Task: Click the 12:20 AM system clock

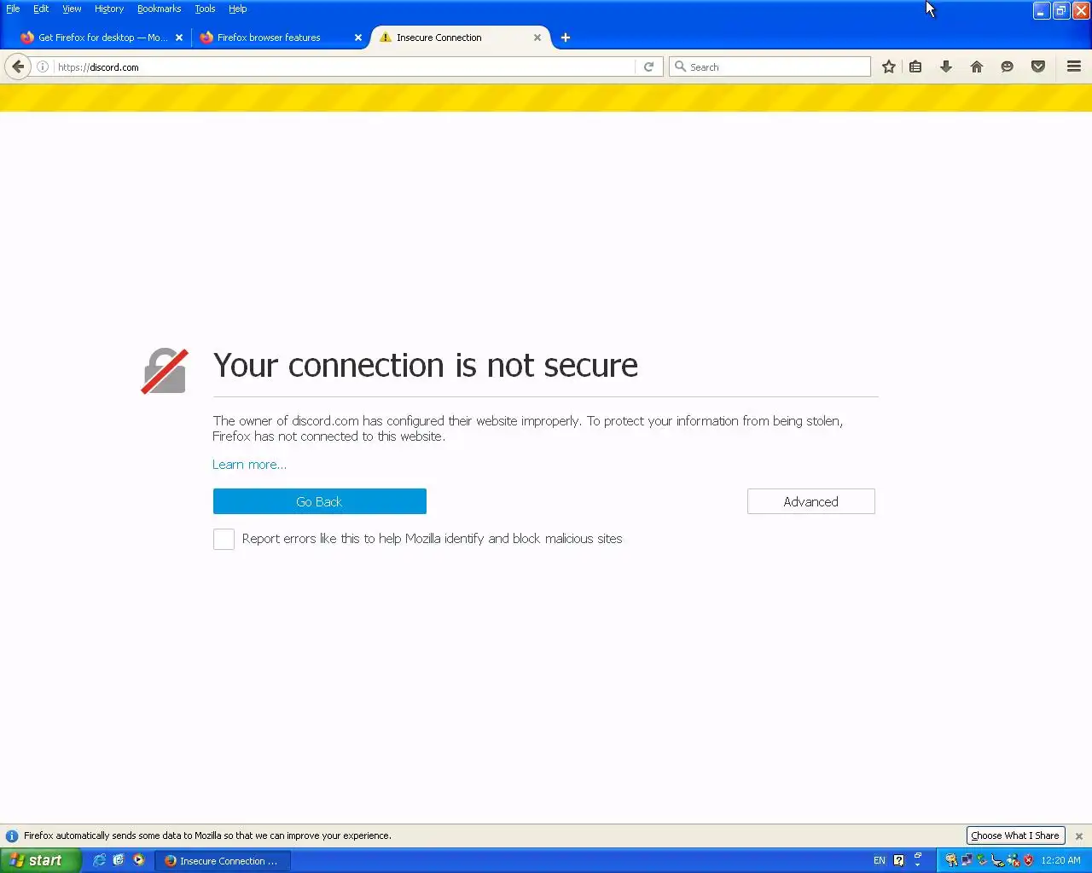Action: pyautogui.click(x=1060, y=860)
